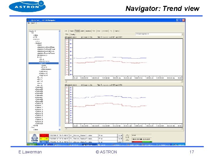Expand the SubRack4 tree node
Viewport: 212px width, 159px height.
point(39,75)
